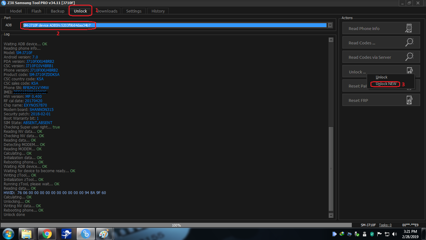Click the log scrollbar down arrow
Image resolution: width=426 pixels, height=240 pixels.
coord(331,216)
